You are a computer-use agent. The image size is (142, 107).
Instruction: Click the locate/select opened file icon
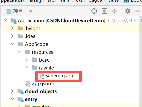coord(94,11)
